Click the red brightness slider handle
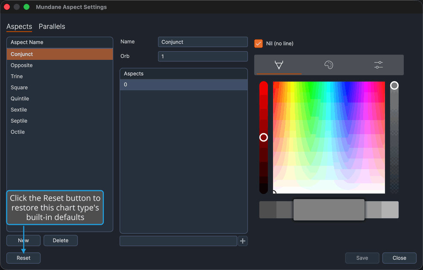Viewport: 423px width, 270px height. coord(264,137)
